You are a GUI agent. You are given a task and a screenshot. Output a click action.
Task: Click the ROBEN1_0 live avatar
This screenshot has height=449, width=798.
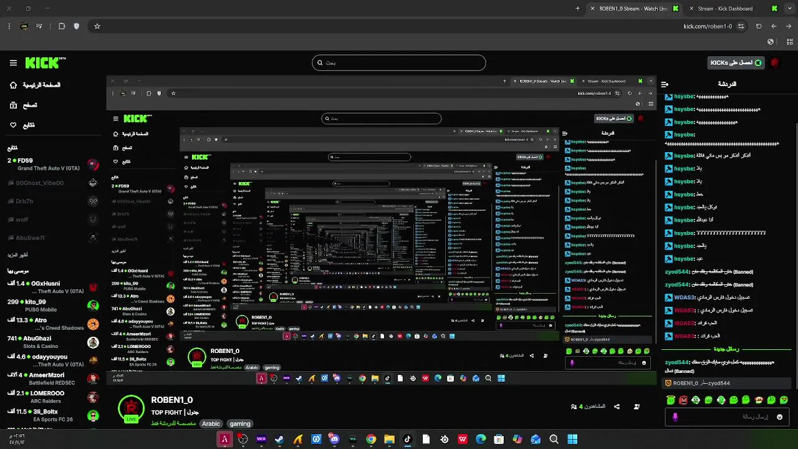(x=131, y=408)
